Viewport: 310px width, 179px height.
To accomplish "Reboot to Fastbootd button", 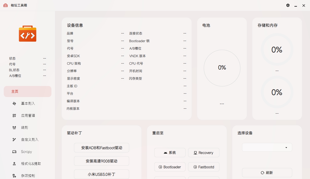I will coord(204,167).
